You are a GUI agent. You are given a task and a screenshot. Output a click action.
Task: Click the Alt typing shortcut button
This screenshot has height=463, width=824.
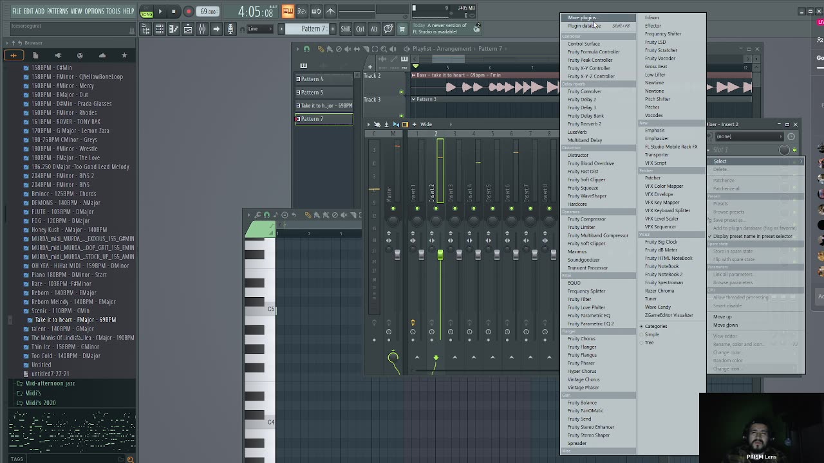point(374,29)
